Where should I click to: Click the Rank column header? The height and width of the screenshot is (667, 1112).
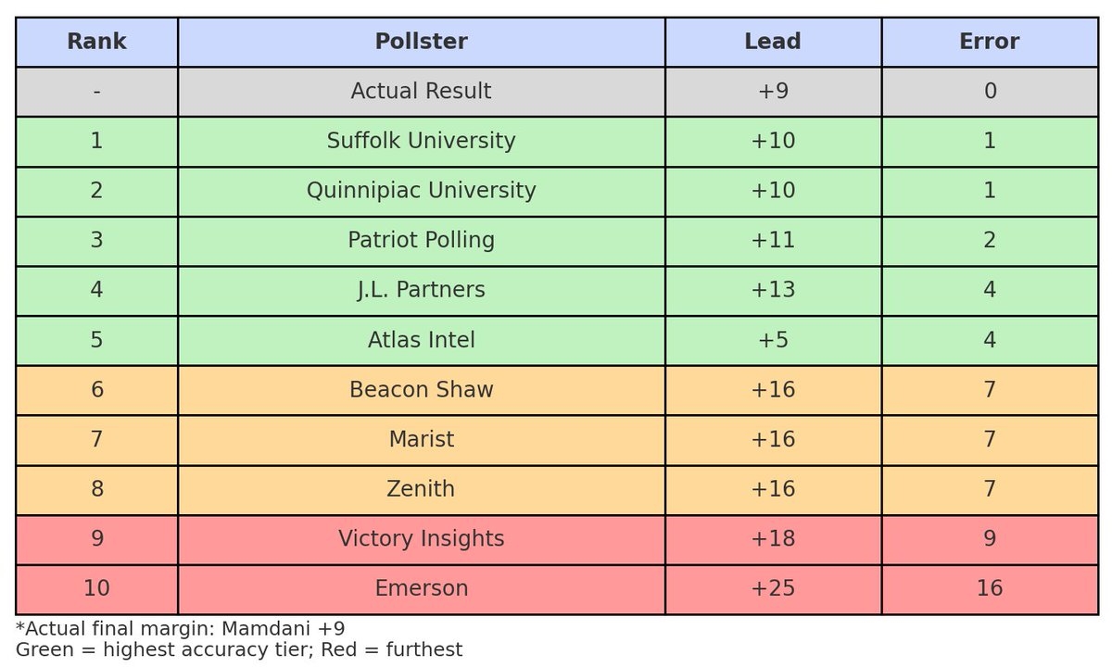(x=96, y=42)
